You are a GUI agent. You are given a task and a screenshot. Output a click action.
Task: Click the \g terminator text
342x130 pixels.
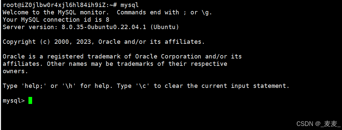pyautogui.click(x=206, y=13)
